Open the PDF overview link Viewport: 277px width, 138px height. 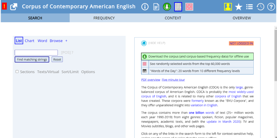(151, 80)
